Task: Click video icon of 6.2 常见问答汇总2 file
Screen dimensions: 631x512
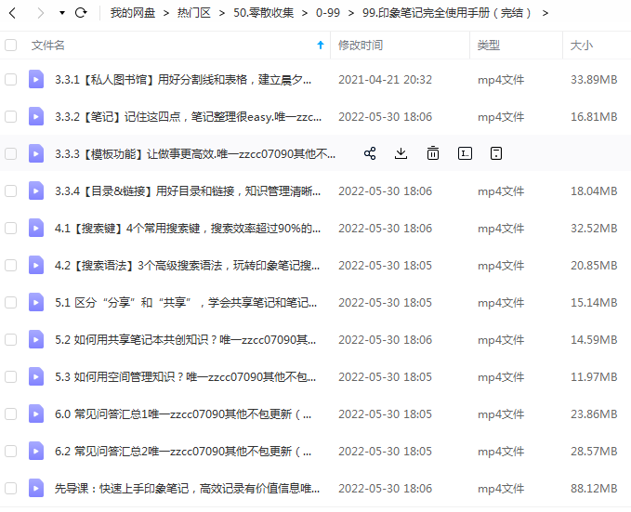Action: point(36,451)
